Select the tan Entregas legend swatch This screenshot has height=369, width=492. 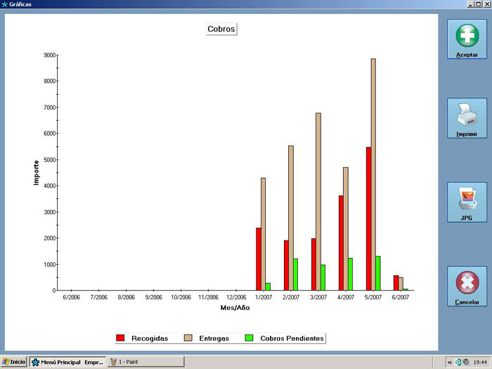188,339
